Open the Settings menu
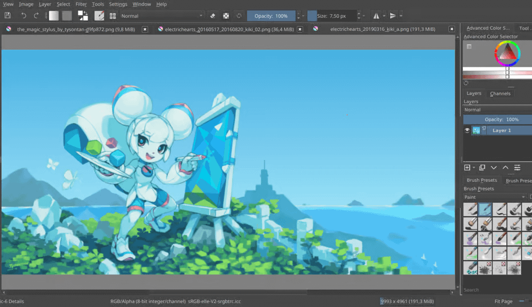Image resolution: width=532 pixels, height=307 pixels. click(118, 4)
